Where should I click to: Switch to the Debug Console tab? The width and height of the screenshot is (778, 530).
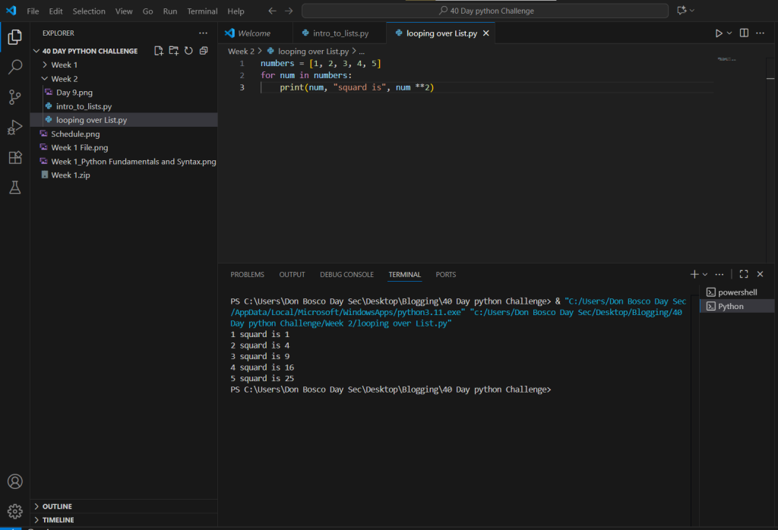coord(346,275)
